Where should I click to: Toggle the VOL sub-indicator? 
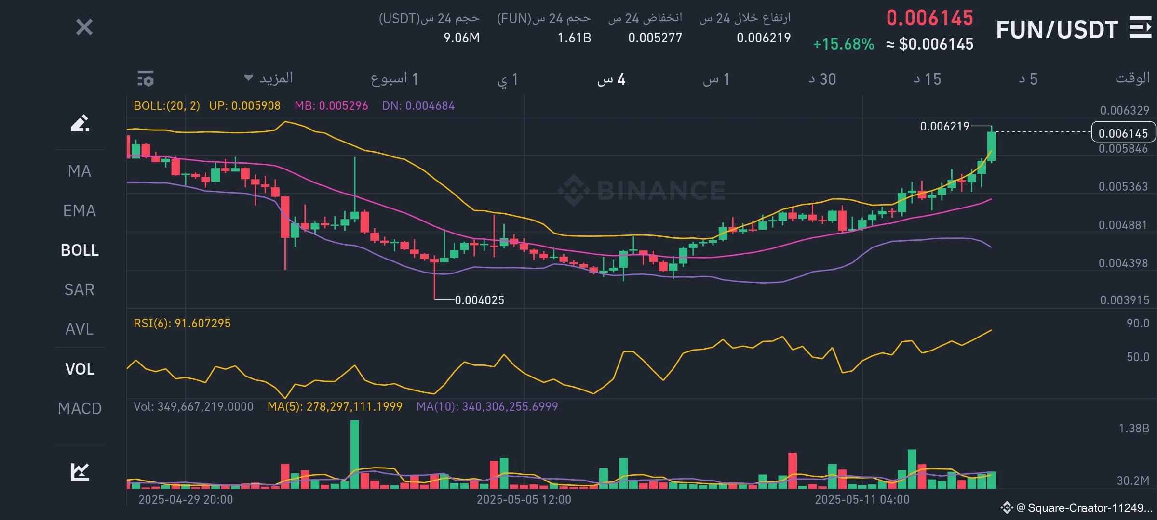click(x=80, y=369)
